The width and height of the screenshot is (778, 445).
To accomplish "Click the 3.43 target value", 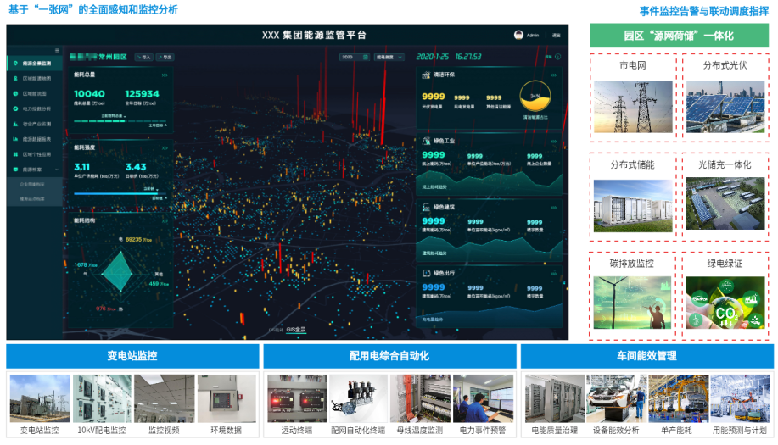I will (x=136, y=167).
